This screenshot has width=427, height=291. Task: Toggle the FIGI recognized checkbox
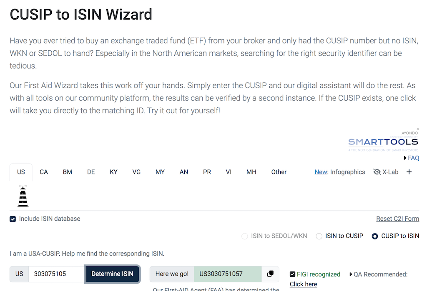coord(292,274)
